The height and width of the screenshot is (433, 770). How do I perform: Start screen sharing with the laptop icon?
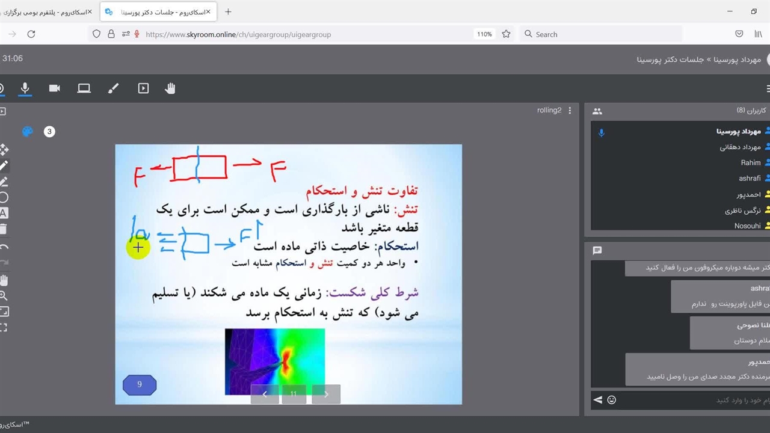tap(84, 88)
